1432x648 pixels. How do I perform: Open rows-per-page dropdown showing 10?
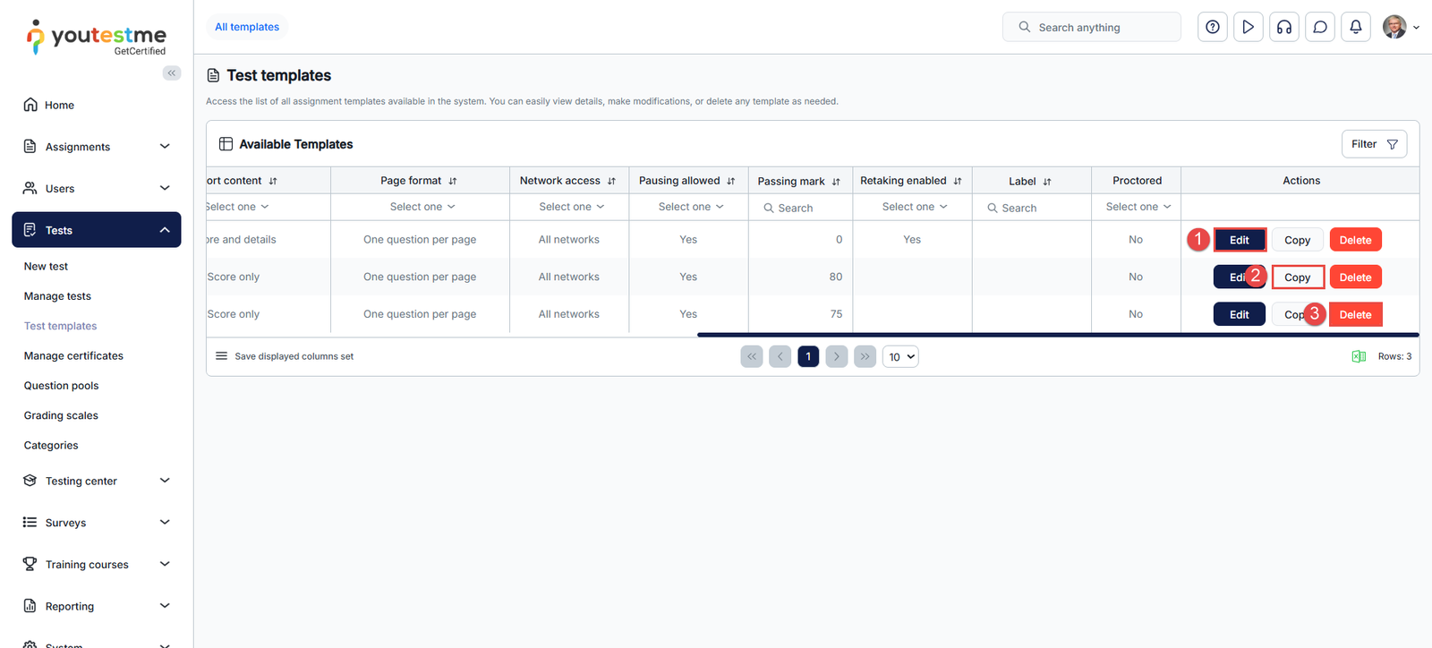tap(900, 356)
